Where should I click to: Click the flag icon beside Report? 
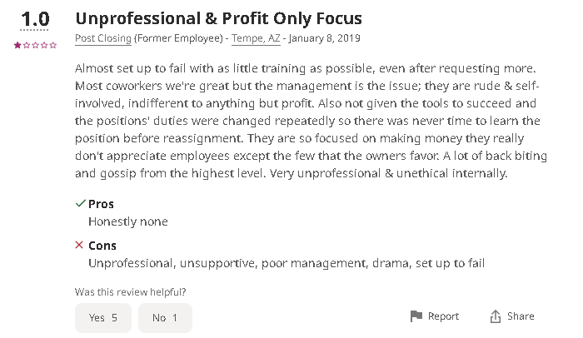[x=416, y=316]
